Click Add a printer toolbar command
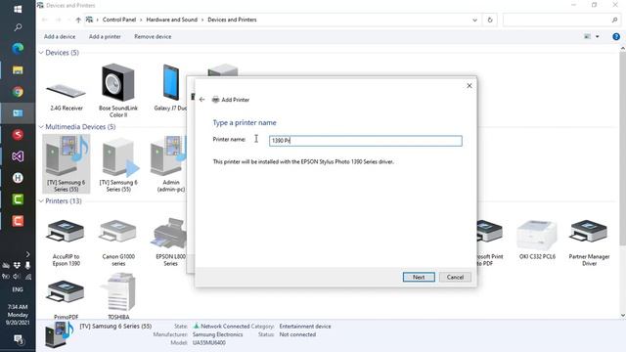Viewport: 626px width, 352px height. click(105, 37)
